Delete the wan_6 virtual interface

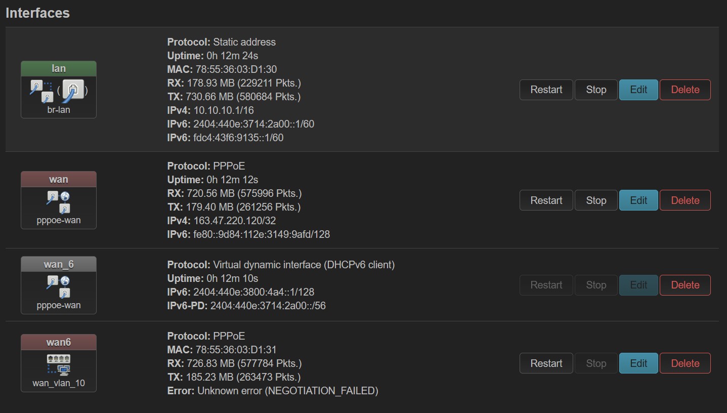(x=685, y=285)
